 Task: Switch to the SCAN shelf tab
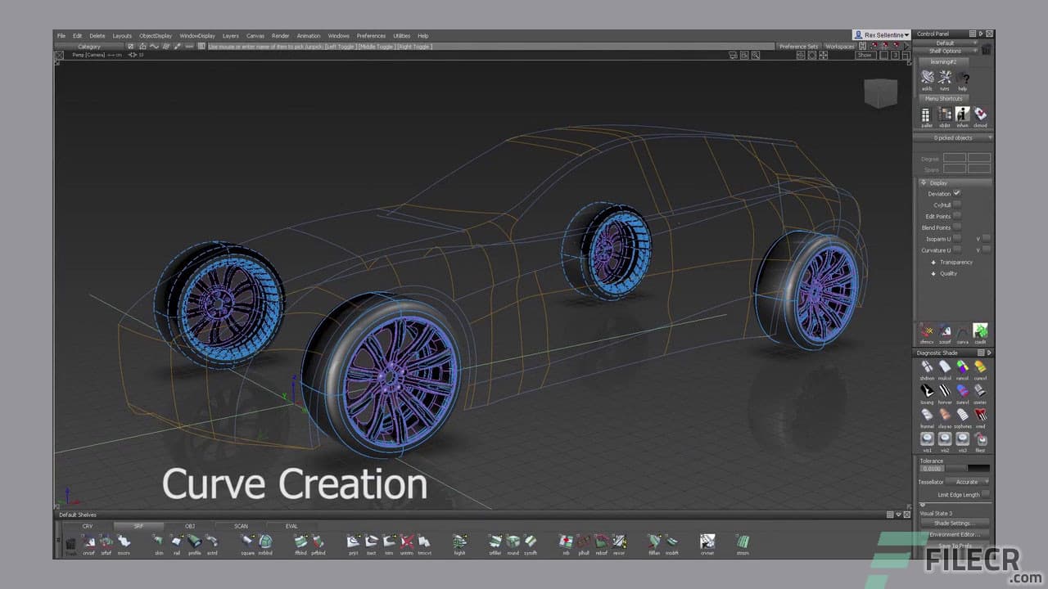240,526
